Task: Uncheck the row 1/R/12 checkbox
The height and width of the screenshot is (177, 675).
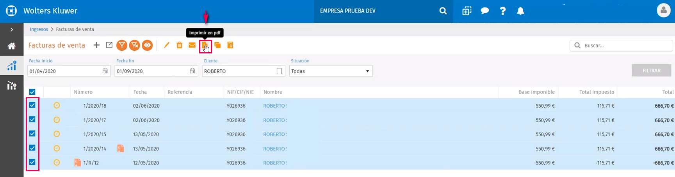Action: coord(32,162)
